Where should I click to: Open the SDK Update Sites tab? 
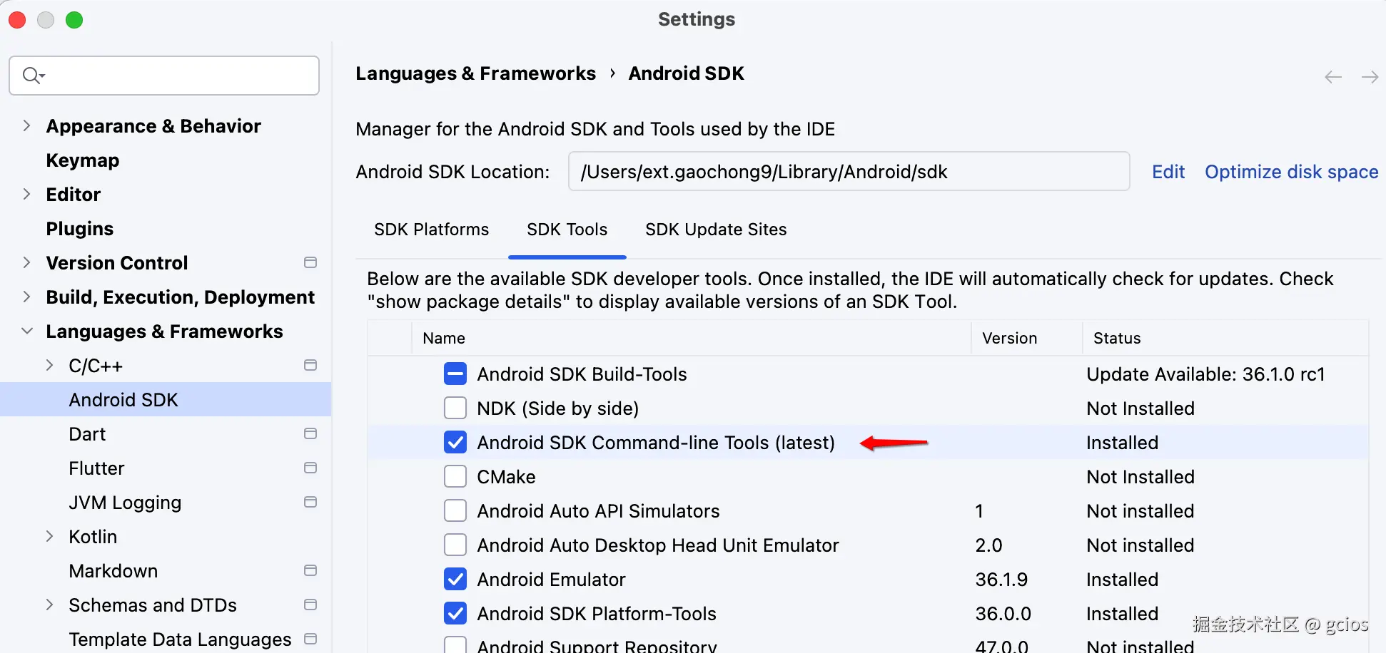pyautogui.click(x=715, y=230)
